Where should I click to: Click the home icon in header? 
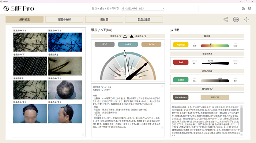pos(243,8)
